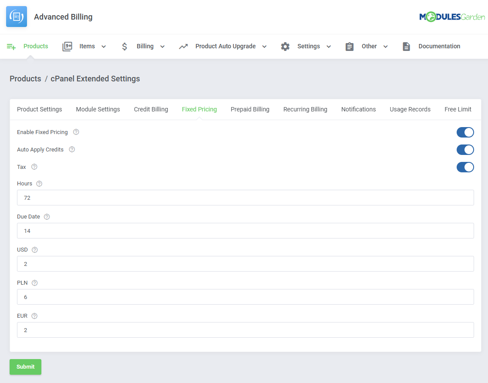
Task: Go to Products via the breadcrumb
Action: tap(25, 78)
